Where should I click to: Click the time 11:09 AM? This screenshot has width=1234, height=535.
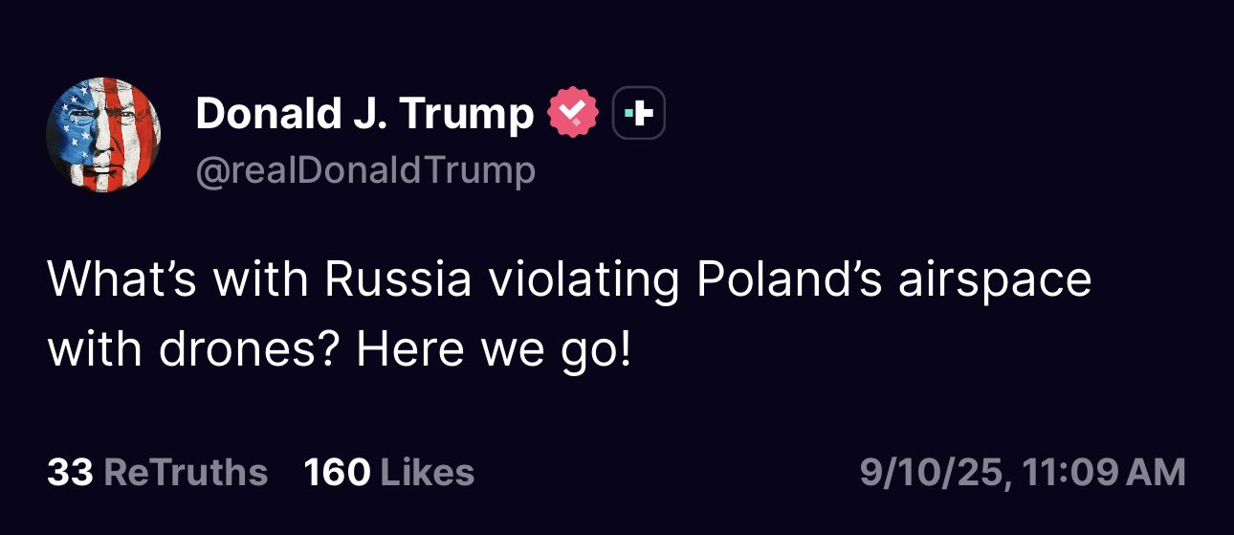click(1104, 472)
